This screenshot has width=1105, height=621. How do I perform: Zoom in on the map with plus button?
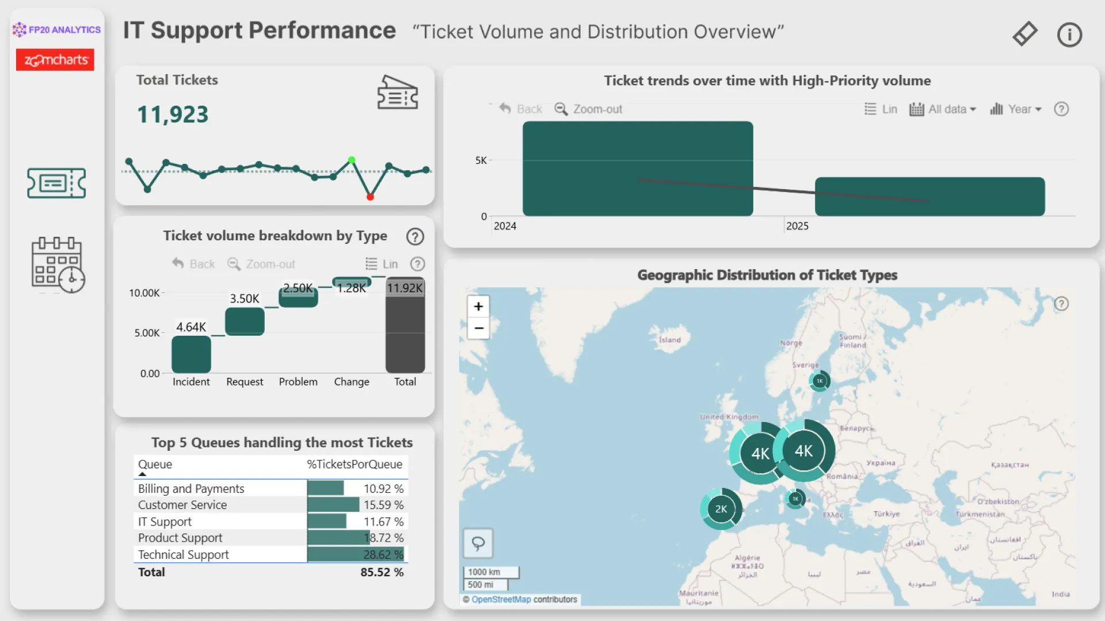(478, 306)
